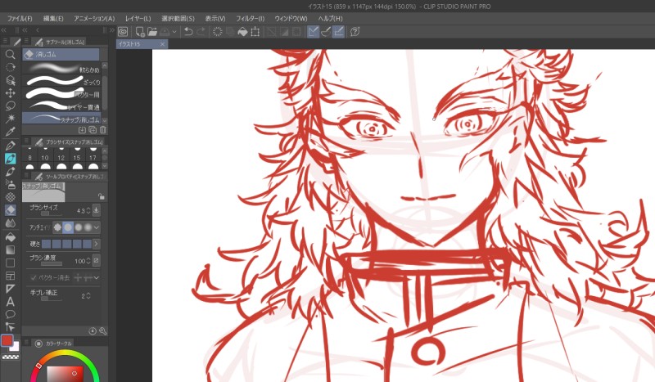This screenshot has height=382, width=655.
Task: Choose 軟らかめ eraser sub tool
Action: click(62, 69)
